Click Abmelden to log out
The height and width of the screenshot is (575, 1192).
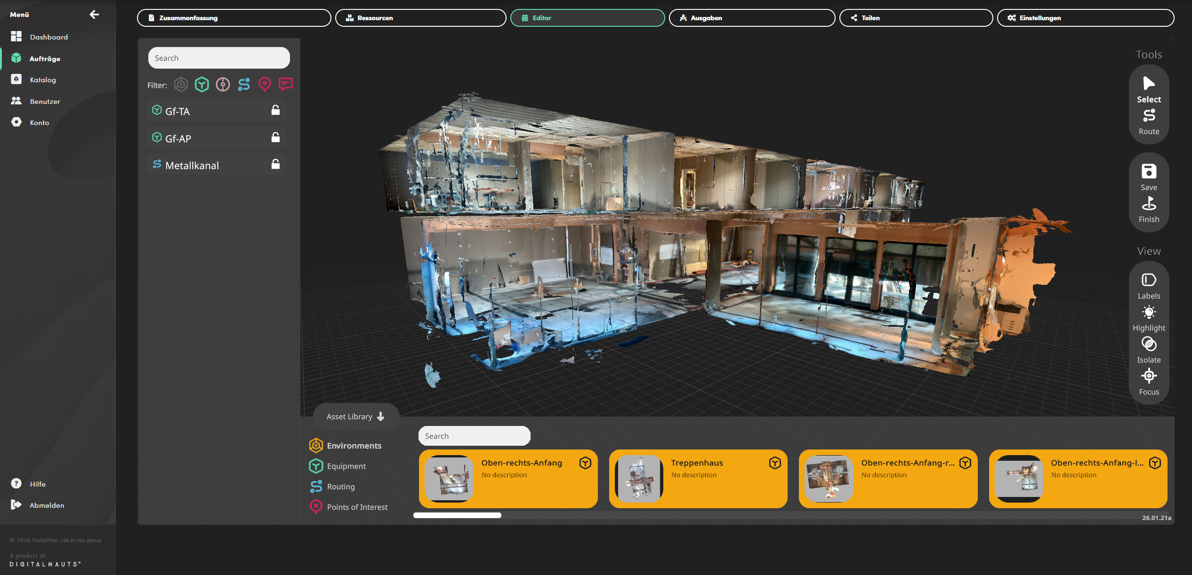pos(47,505)
